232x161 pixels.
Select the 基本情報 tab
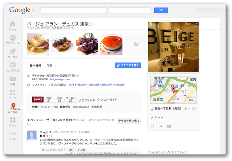click(x=35, y=65)
